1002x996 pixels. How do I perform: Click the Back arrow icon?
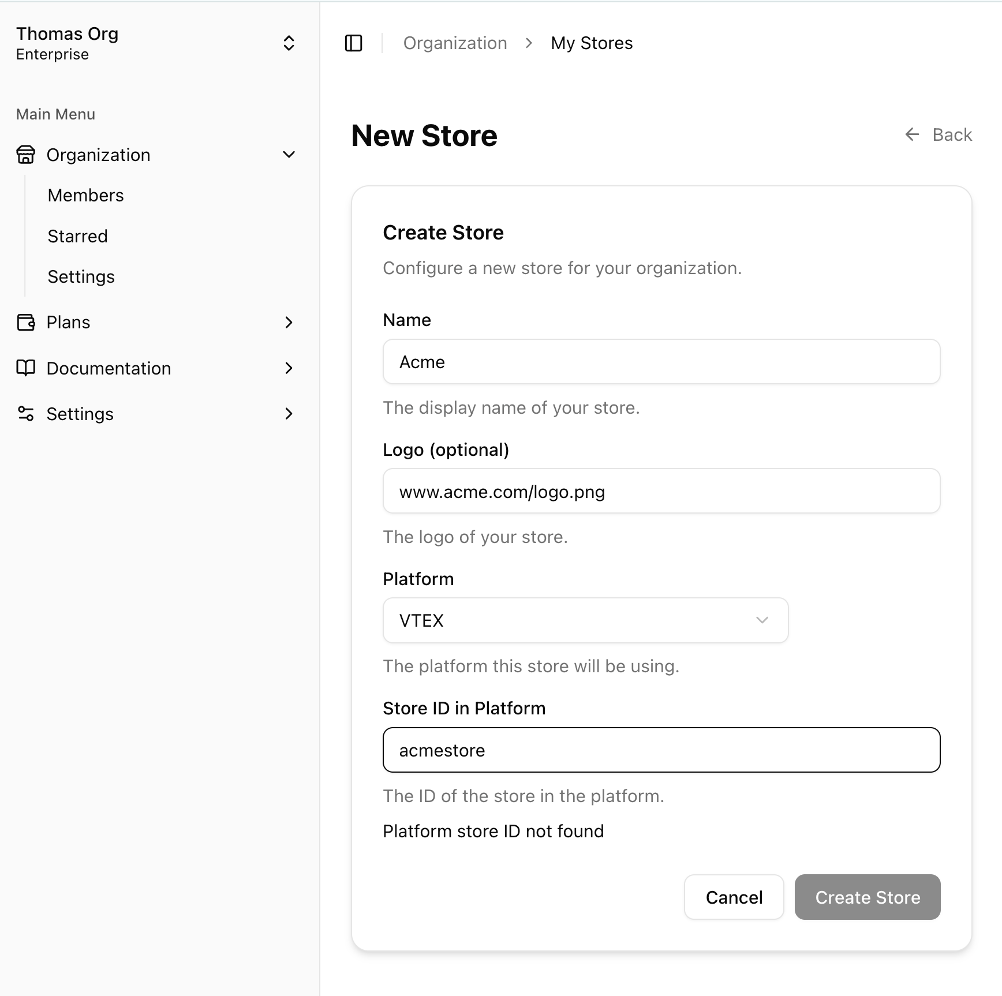[912, 134]
